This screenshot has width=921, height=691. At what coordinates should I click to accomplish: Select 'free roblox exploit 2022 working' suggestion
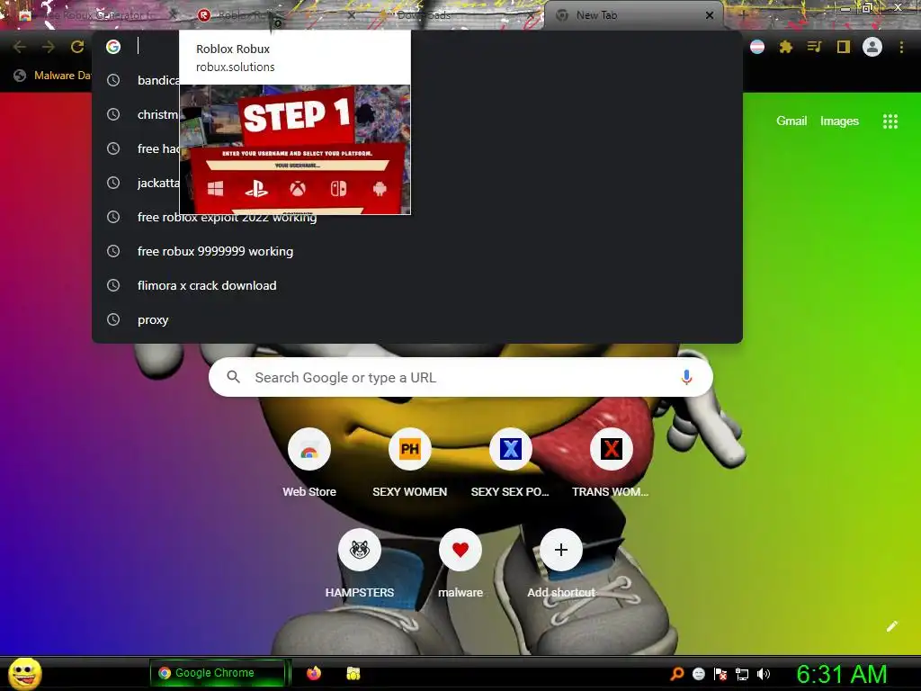(x=417, y=218)
